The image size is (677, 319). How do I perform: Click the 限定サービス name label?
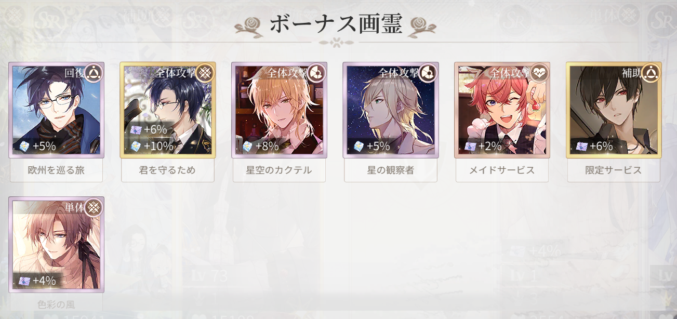point(614,170)
